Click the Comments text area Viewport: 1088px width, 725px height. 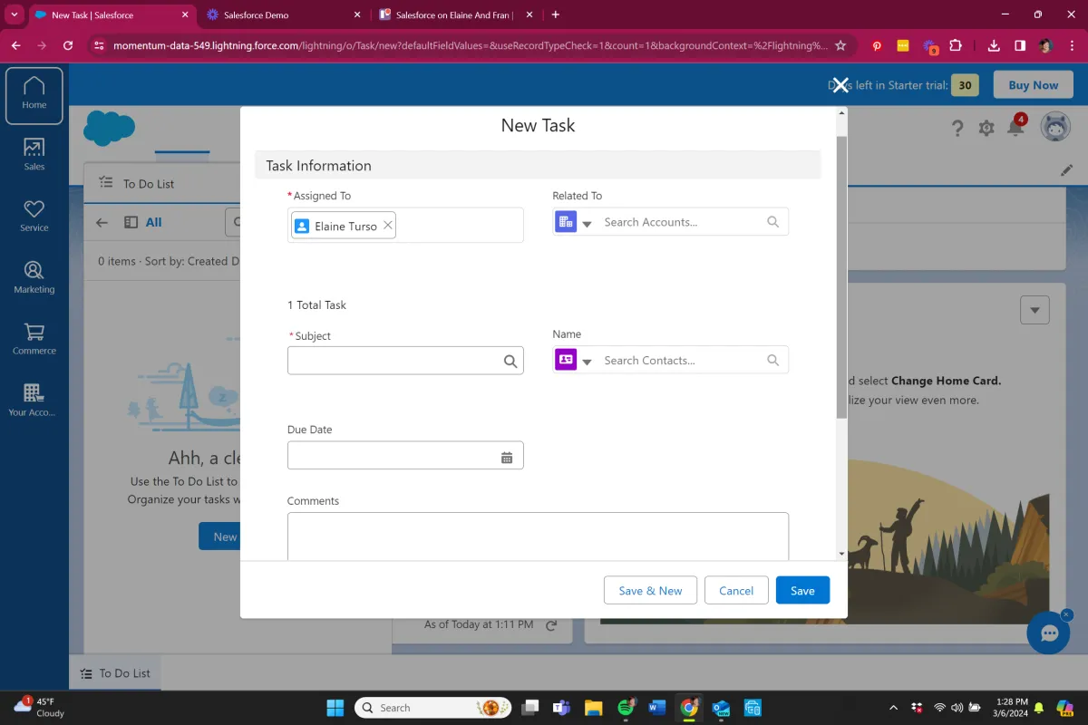[x=538, y=536]
